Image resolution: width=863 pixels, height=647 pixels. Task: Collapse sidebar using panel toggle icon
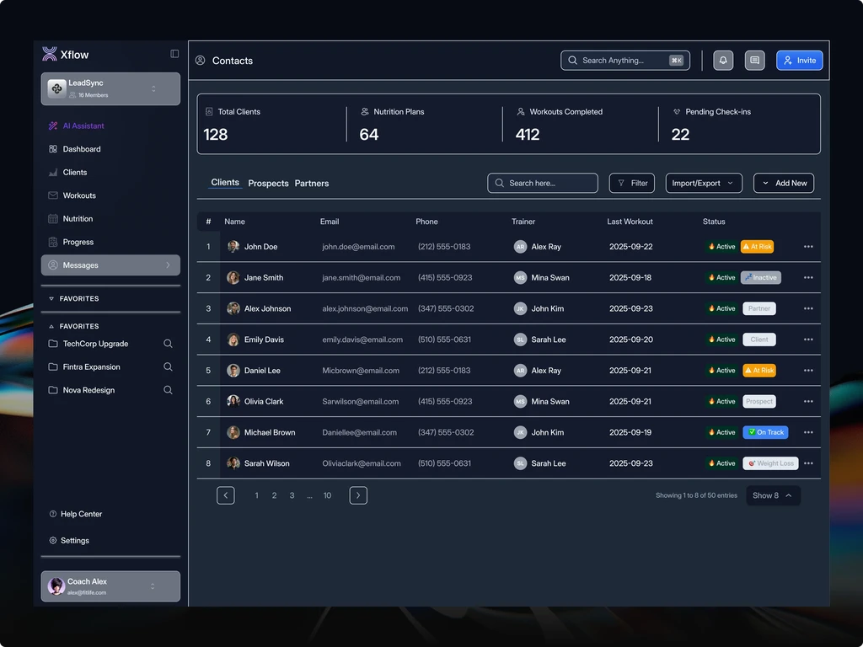point(174,54)
